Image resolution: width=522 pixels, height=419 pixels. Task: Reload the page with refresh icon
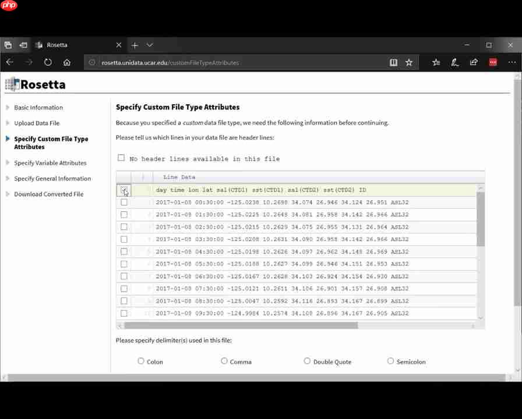48,62
